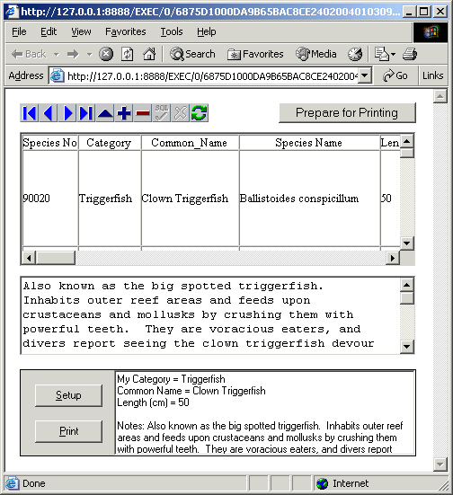Click the grid's horizontal scrollbar thumb

[x=56, y=258]
